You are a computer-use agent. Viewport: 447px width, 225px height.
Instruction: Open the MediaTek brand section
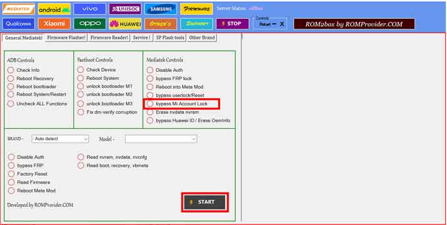point(19,9)
